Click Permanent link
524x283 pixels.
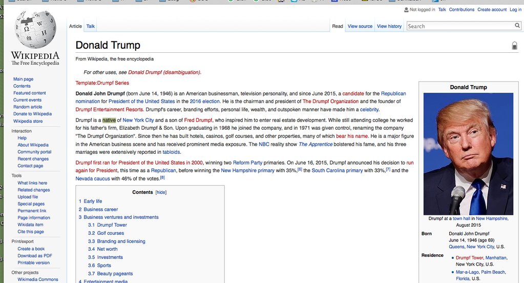(x=32, y=211)
